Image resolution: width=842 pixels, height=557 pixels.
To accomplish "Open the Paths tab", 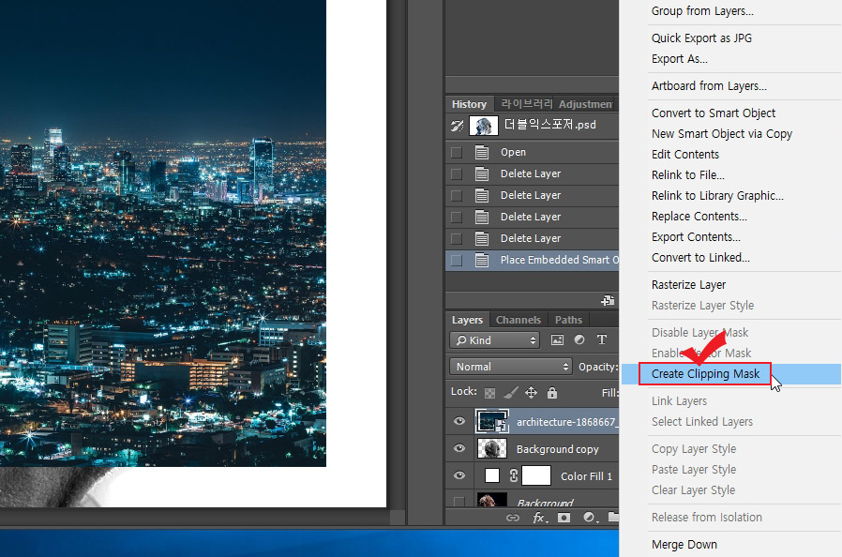I will point(568,320).
